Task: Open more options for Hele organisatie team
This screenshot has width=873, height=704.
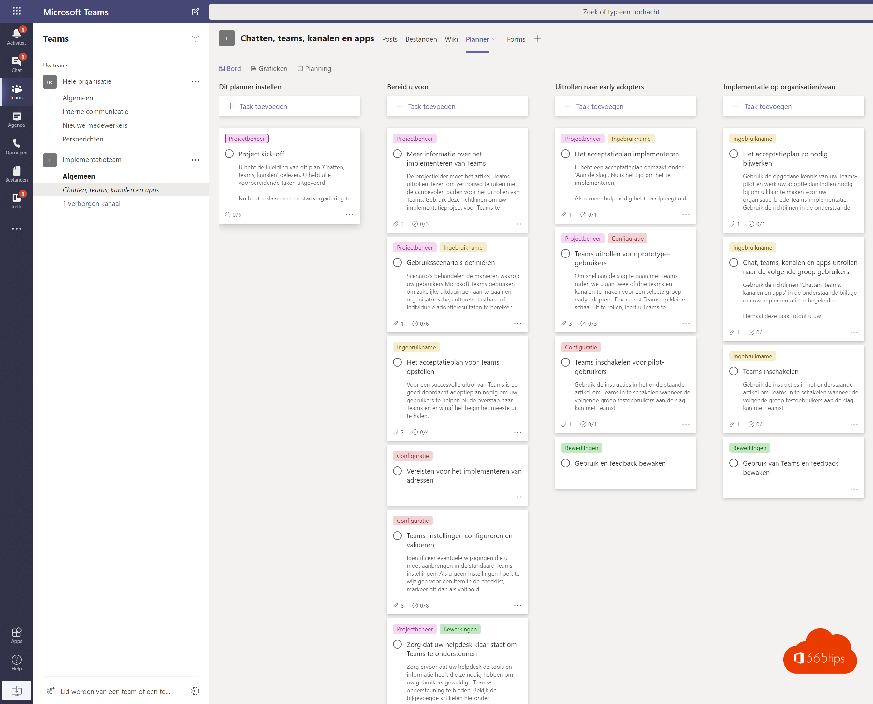Action: [x=195, y=81]
